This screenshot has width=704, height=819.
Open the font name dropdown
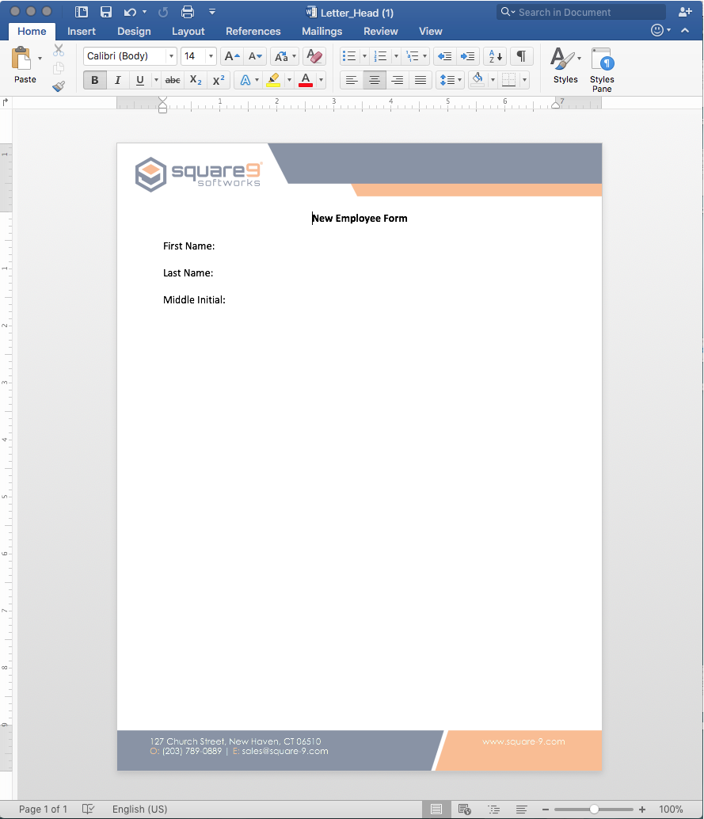pos(172,55)
